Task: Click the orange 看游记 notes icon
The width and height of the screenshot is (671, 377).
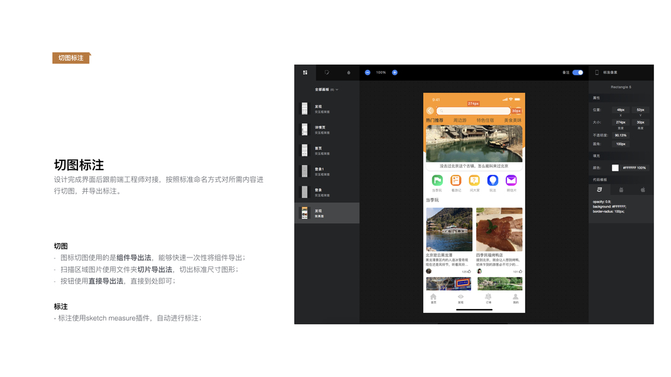Action: (456, 180)
